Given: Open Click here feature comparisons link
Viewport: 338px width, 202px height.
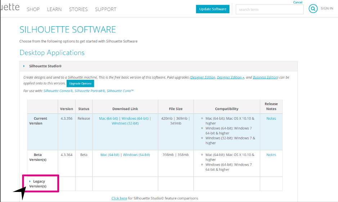Looking at the screenshot, I should click(119, 198).
